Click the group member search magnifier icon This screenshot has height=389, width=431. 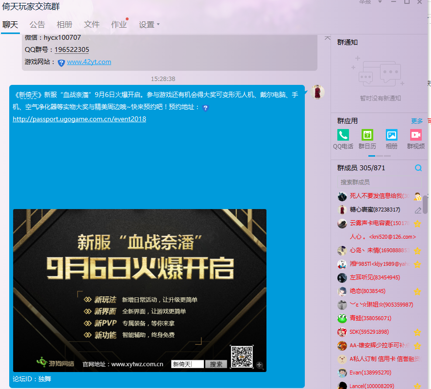418,168
